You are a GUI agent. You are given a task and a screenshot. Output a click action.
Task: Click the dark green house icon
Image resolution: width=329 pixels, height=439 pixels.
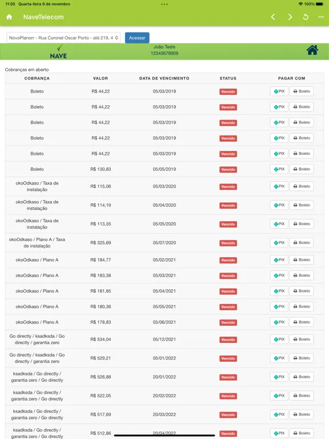click(x=312, y=50)
